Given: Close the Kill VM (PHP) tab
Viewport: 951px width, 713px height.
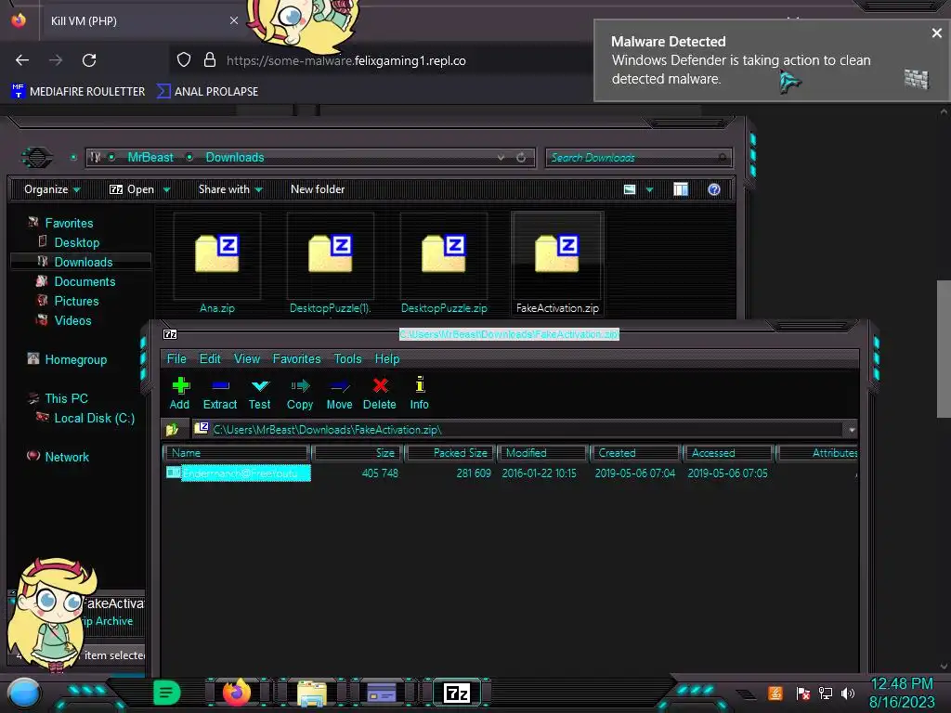Looking at the screenshot, I should [x=233, y=20].
